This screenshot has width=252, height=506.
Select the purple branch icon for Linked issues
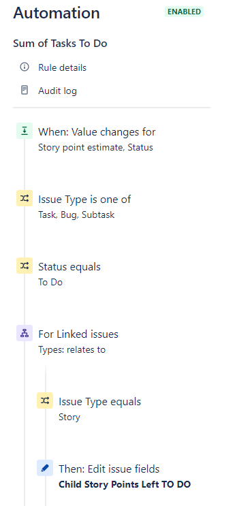coord(25,333)
